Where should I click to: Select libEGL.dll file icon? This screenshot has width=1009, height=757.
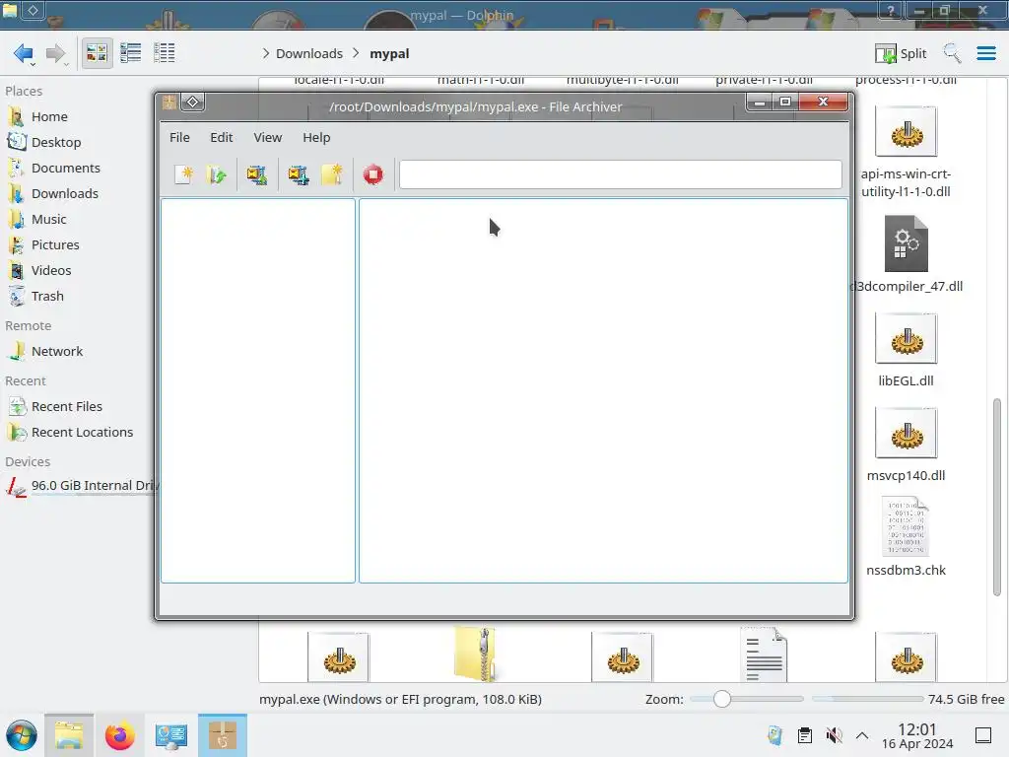[x=907, y=339]
